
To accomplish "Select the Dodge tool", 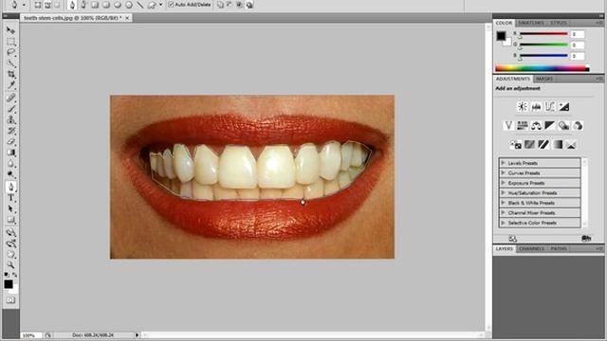I will tap(10, 174).
